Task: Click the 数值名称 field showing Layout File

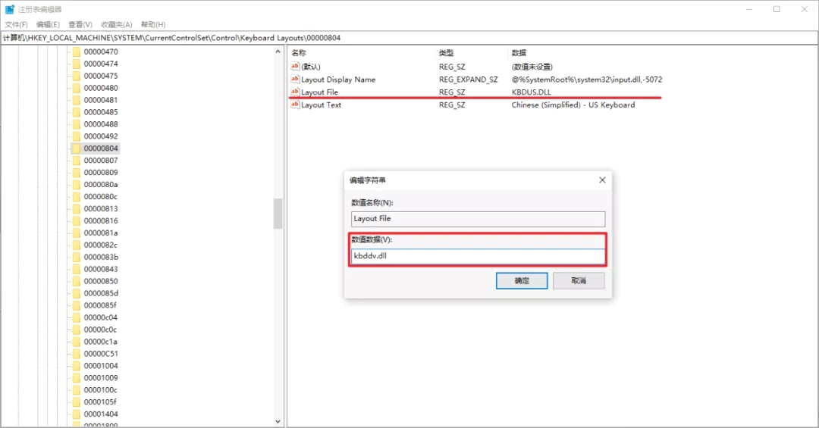Action: tap(478, 219)
